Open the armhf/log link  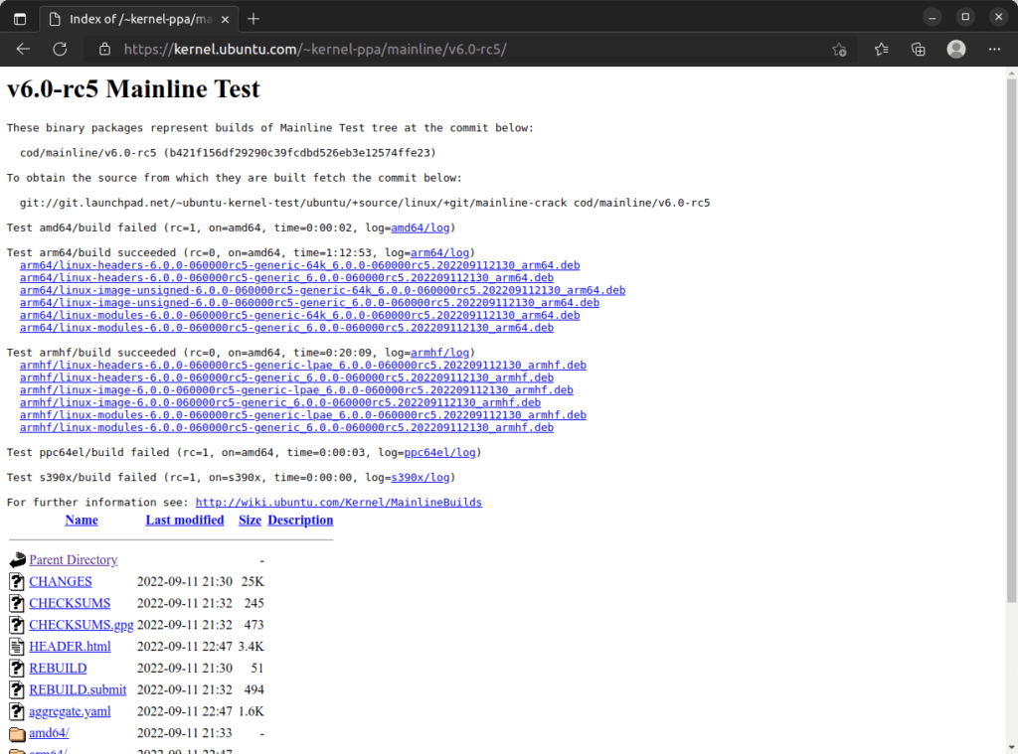point(439,353)
